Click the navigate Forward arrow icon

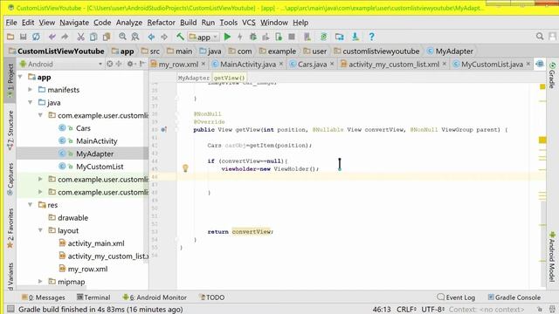(164, 37)
